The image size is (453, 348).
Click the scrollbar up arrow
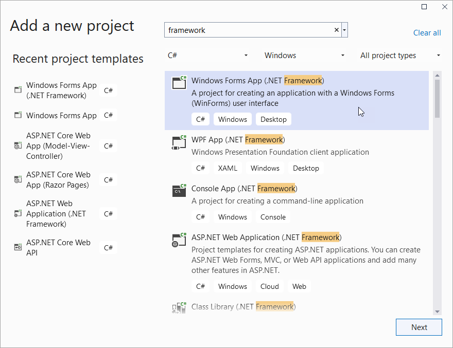pos(437,76)
